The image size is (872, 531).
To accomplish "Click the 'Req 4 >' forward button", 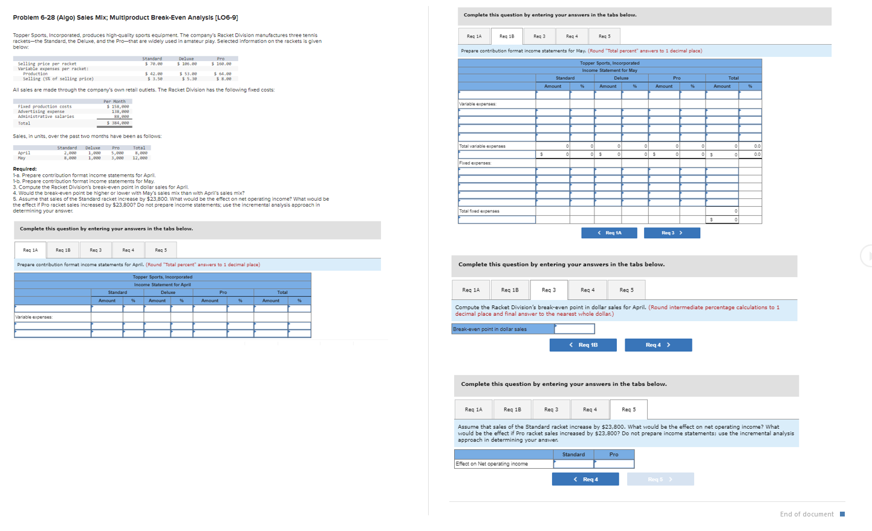I will coord(658,345).
